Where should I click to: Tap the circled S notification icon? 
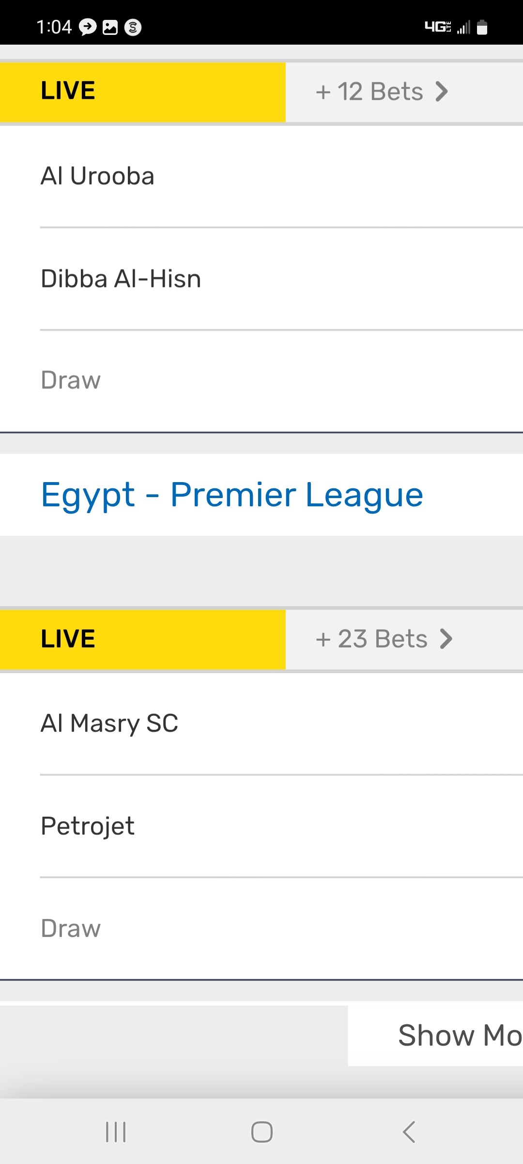pyautogui.click(x=133, y=27)
